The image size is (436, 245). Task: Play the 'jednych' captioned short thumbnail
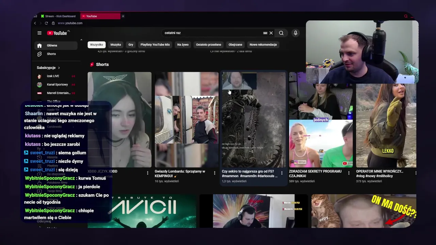[x=321, y=119]
